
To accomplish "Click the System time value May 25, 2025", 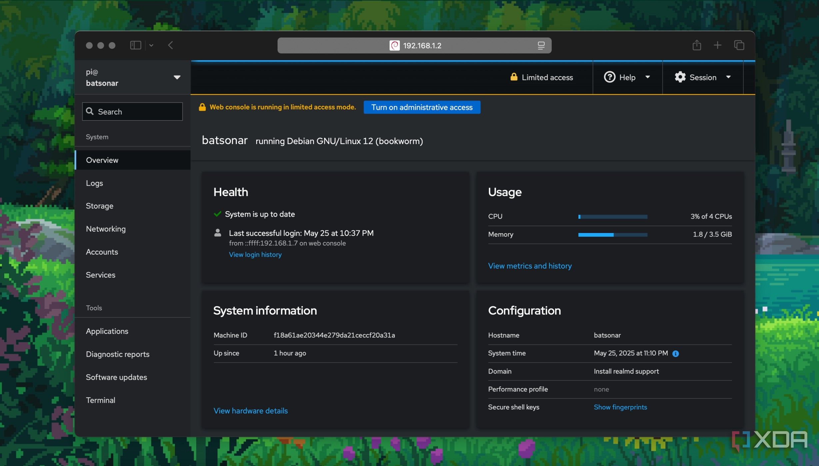I will click(630, 353).
